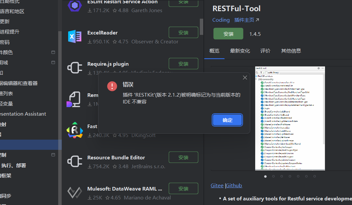Image resolution: width=352 pixels, height=205 pixels.
Task: Install the Require.js plugin
Action: [x=183, y=64]
